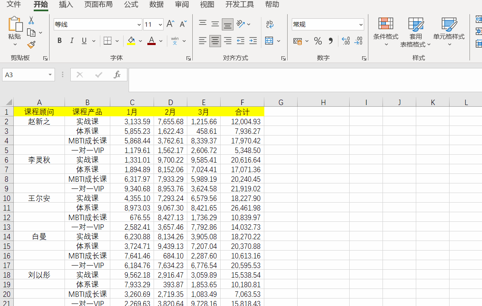Open the font name dropdown showing 等线
Image resolution: width=482 pixels, height=306 pixels.
pyautogui.click(x=139, y=25)
